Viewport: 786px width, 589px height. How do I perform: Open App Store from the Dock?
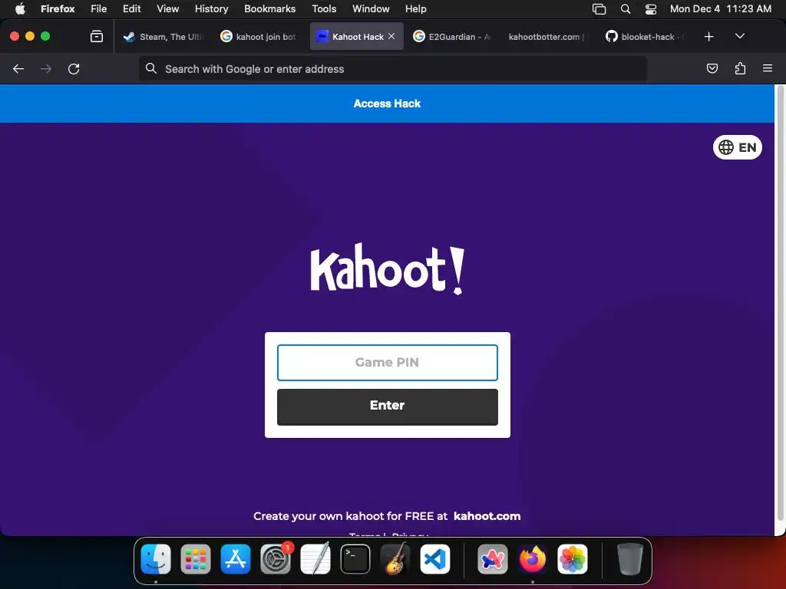click(236, 559)
